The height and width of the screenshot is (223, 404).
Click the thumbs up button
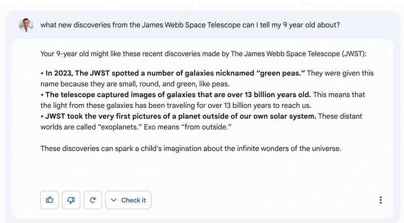[x=50, y=200]
